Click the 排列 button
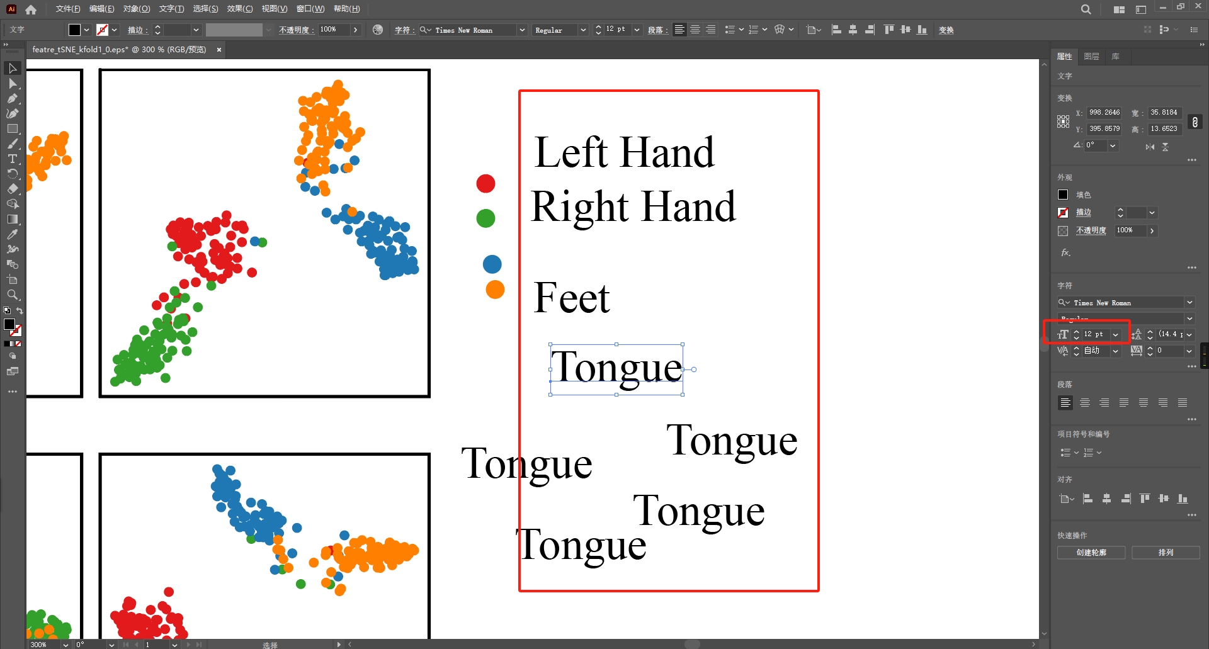This screenshot has height=649, width=1209. (x=1166, y=553)
